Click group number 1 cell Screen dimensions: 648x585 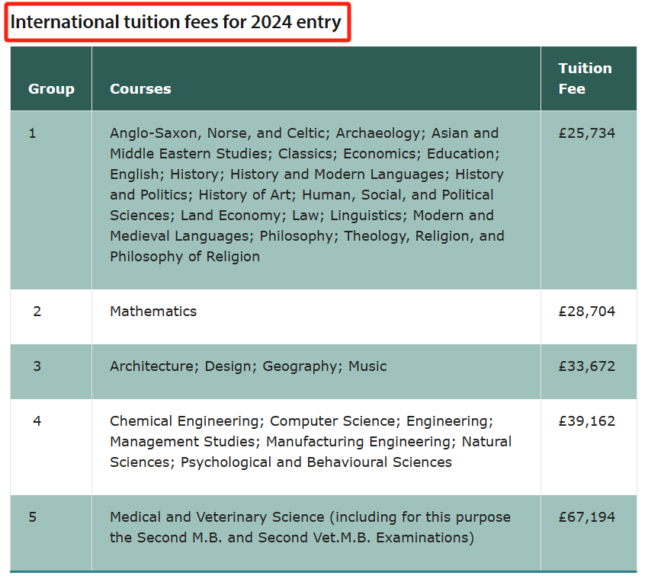51,200
